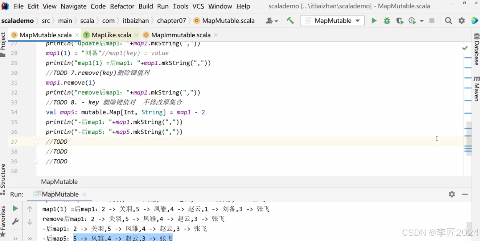Image resolution: width=480 pixels, height=241 pixels.
Task: Close the MapMutable.scala editor tab
Action: tap(77, 35)
